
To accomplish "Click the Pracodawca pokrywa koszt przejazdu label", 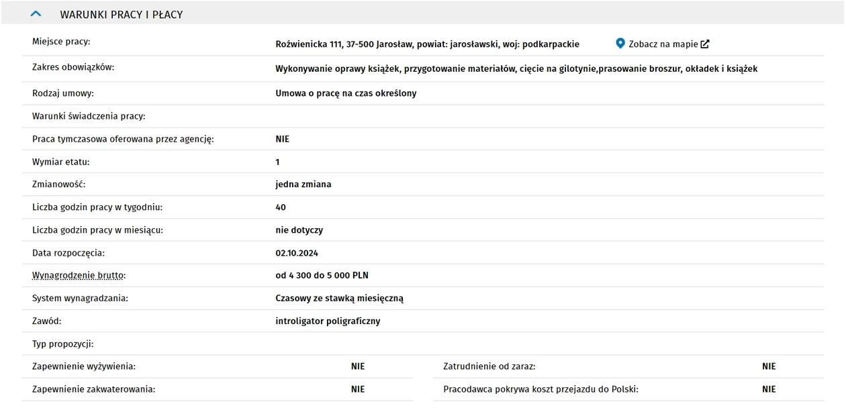I will [540, 389].
